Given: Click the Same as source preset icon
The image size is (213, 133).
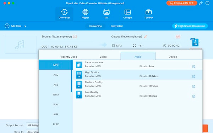Looking at the screenshot, I should (79, 65).
